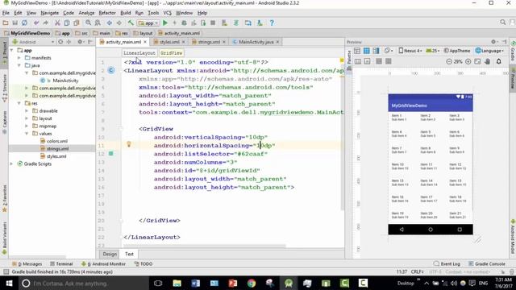Viewport: 516px width, 290px height.
Task: Open File Explorer from the taskbar
Action: tap(177, 283)
